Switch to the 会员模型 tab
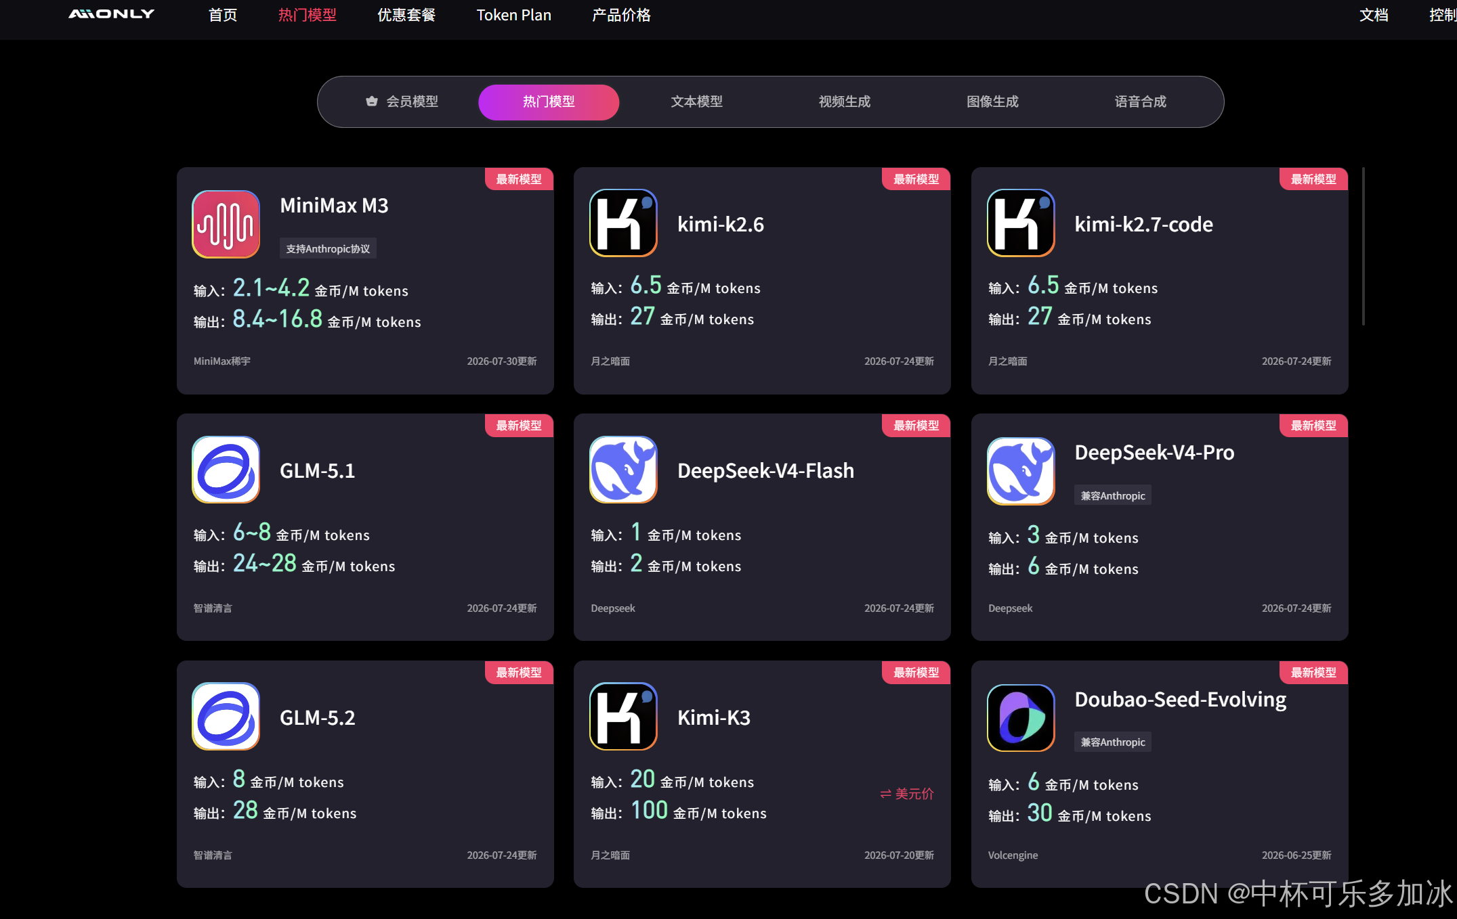This screenshot has height=919, width=1457. pyautogui.click(x=402, y=102)
